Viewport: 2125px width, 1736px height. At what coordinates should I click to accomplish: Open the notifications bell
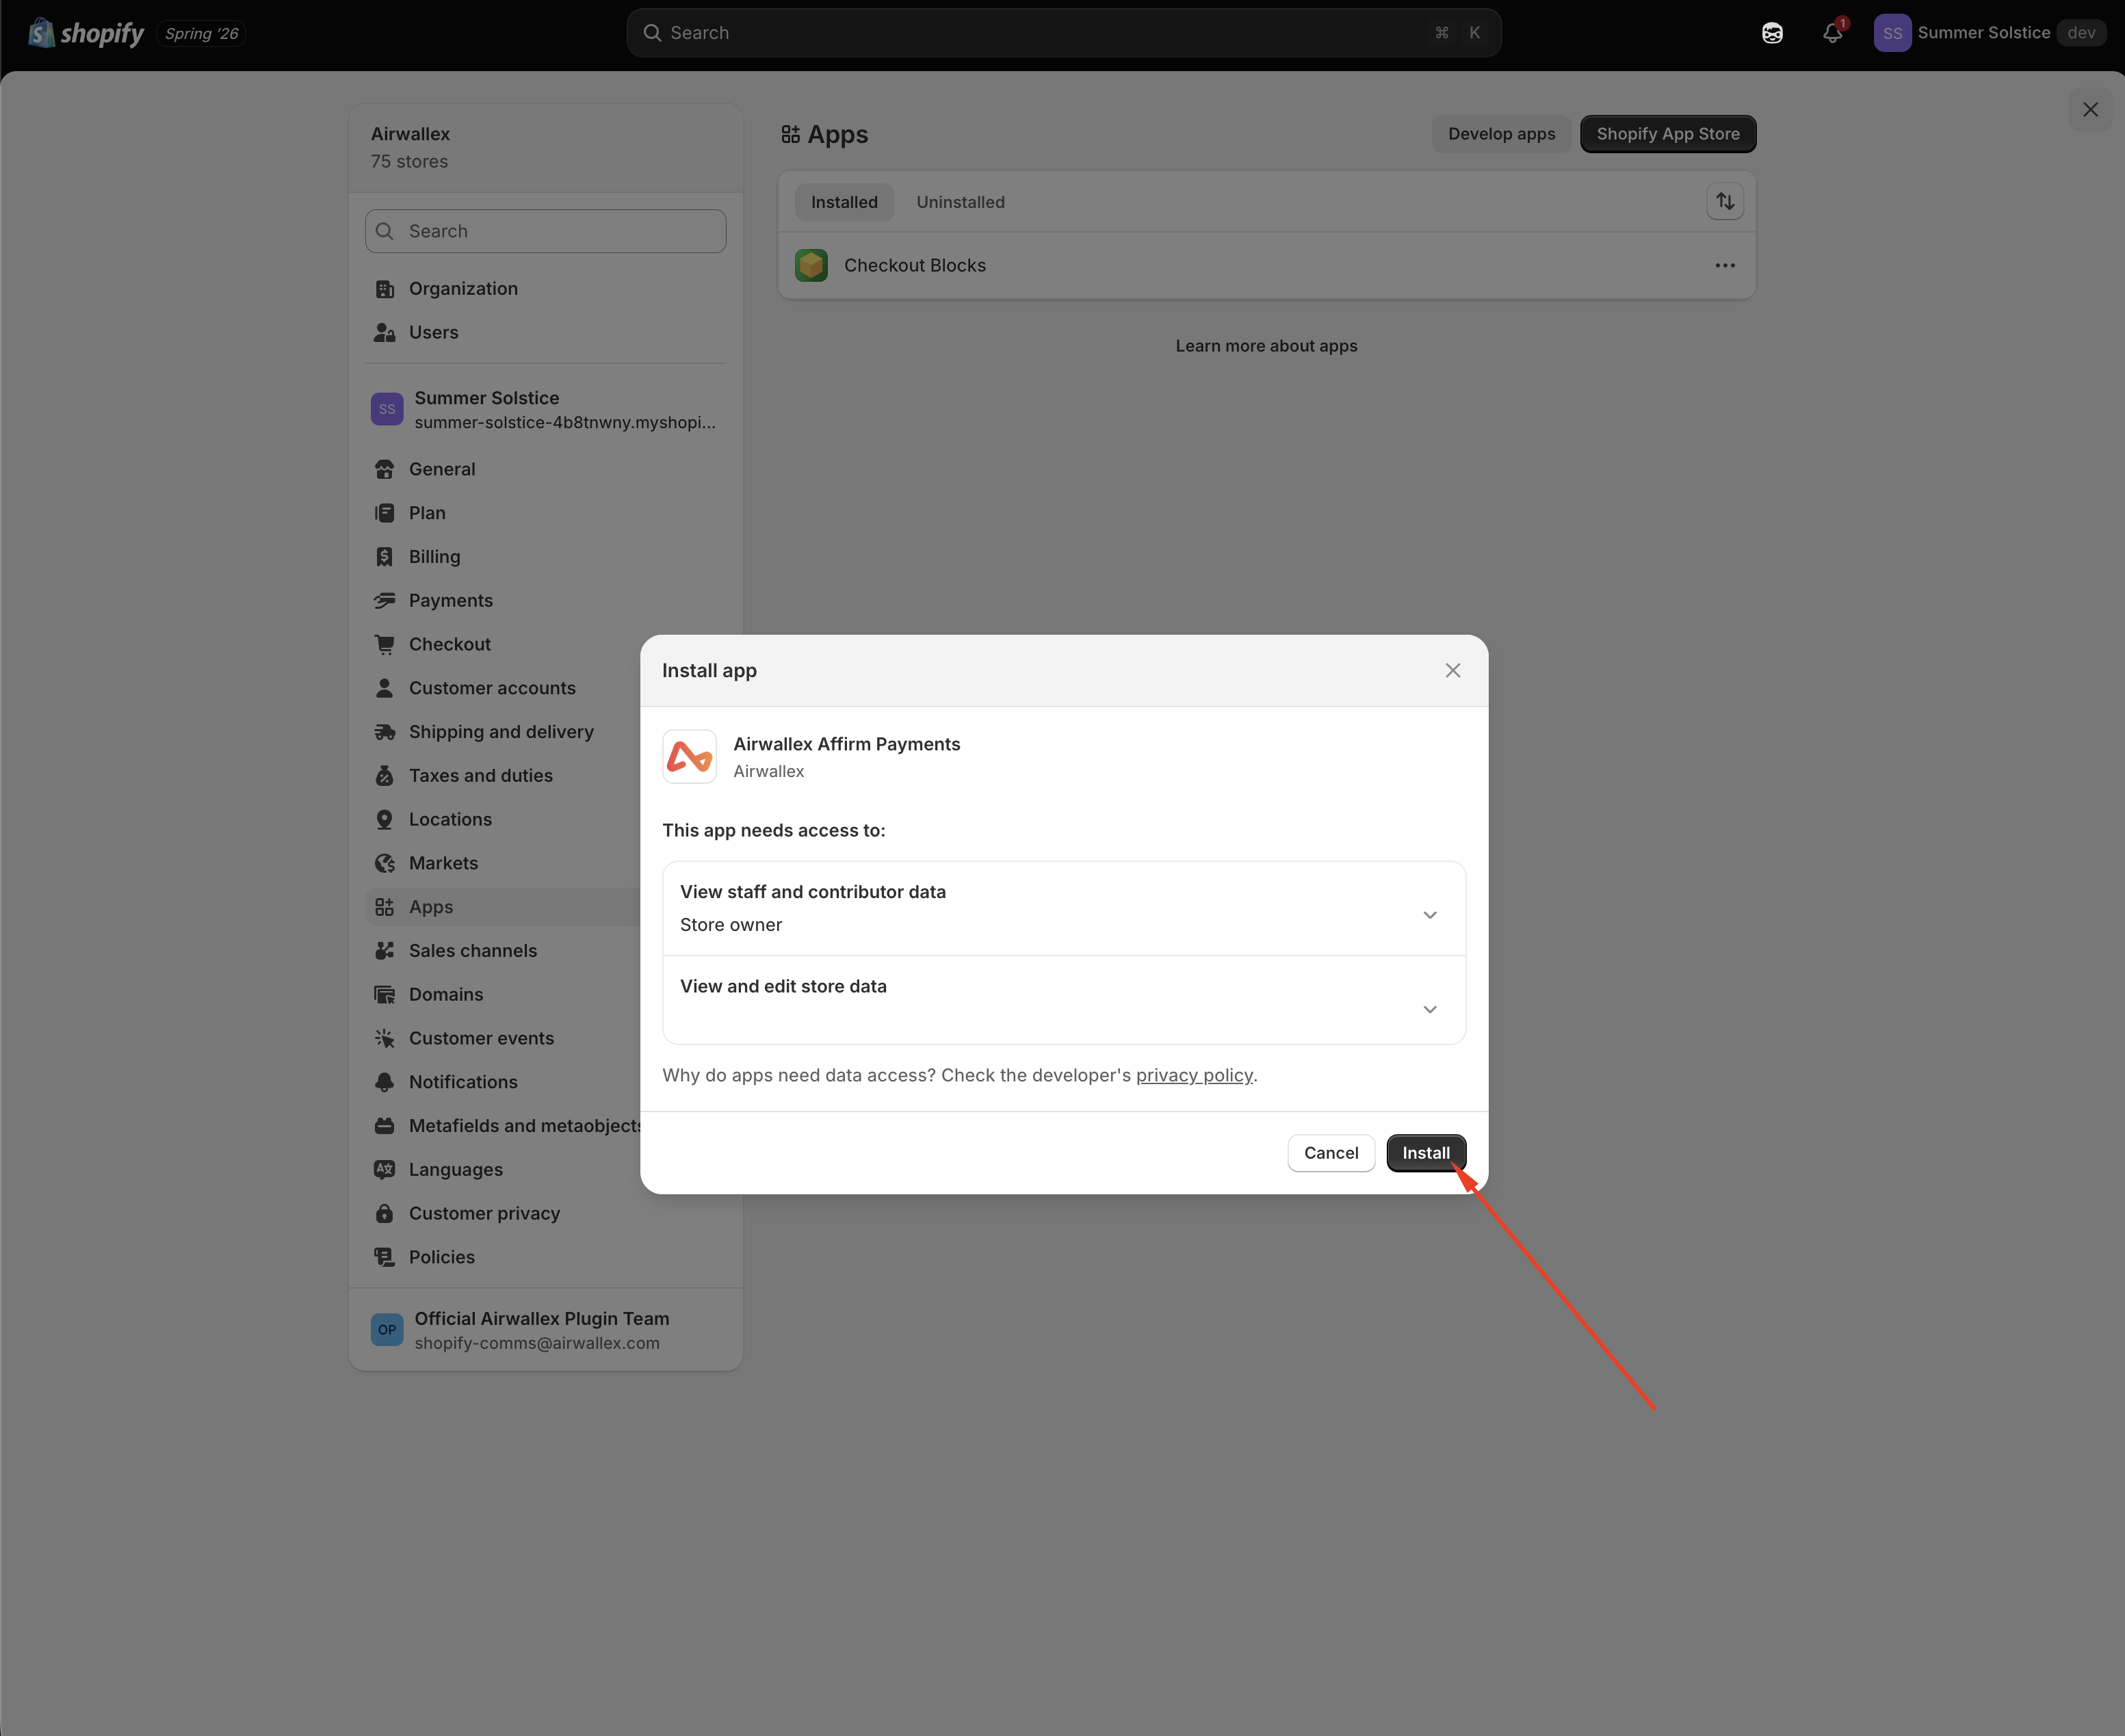[x=1832, y=33]
